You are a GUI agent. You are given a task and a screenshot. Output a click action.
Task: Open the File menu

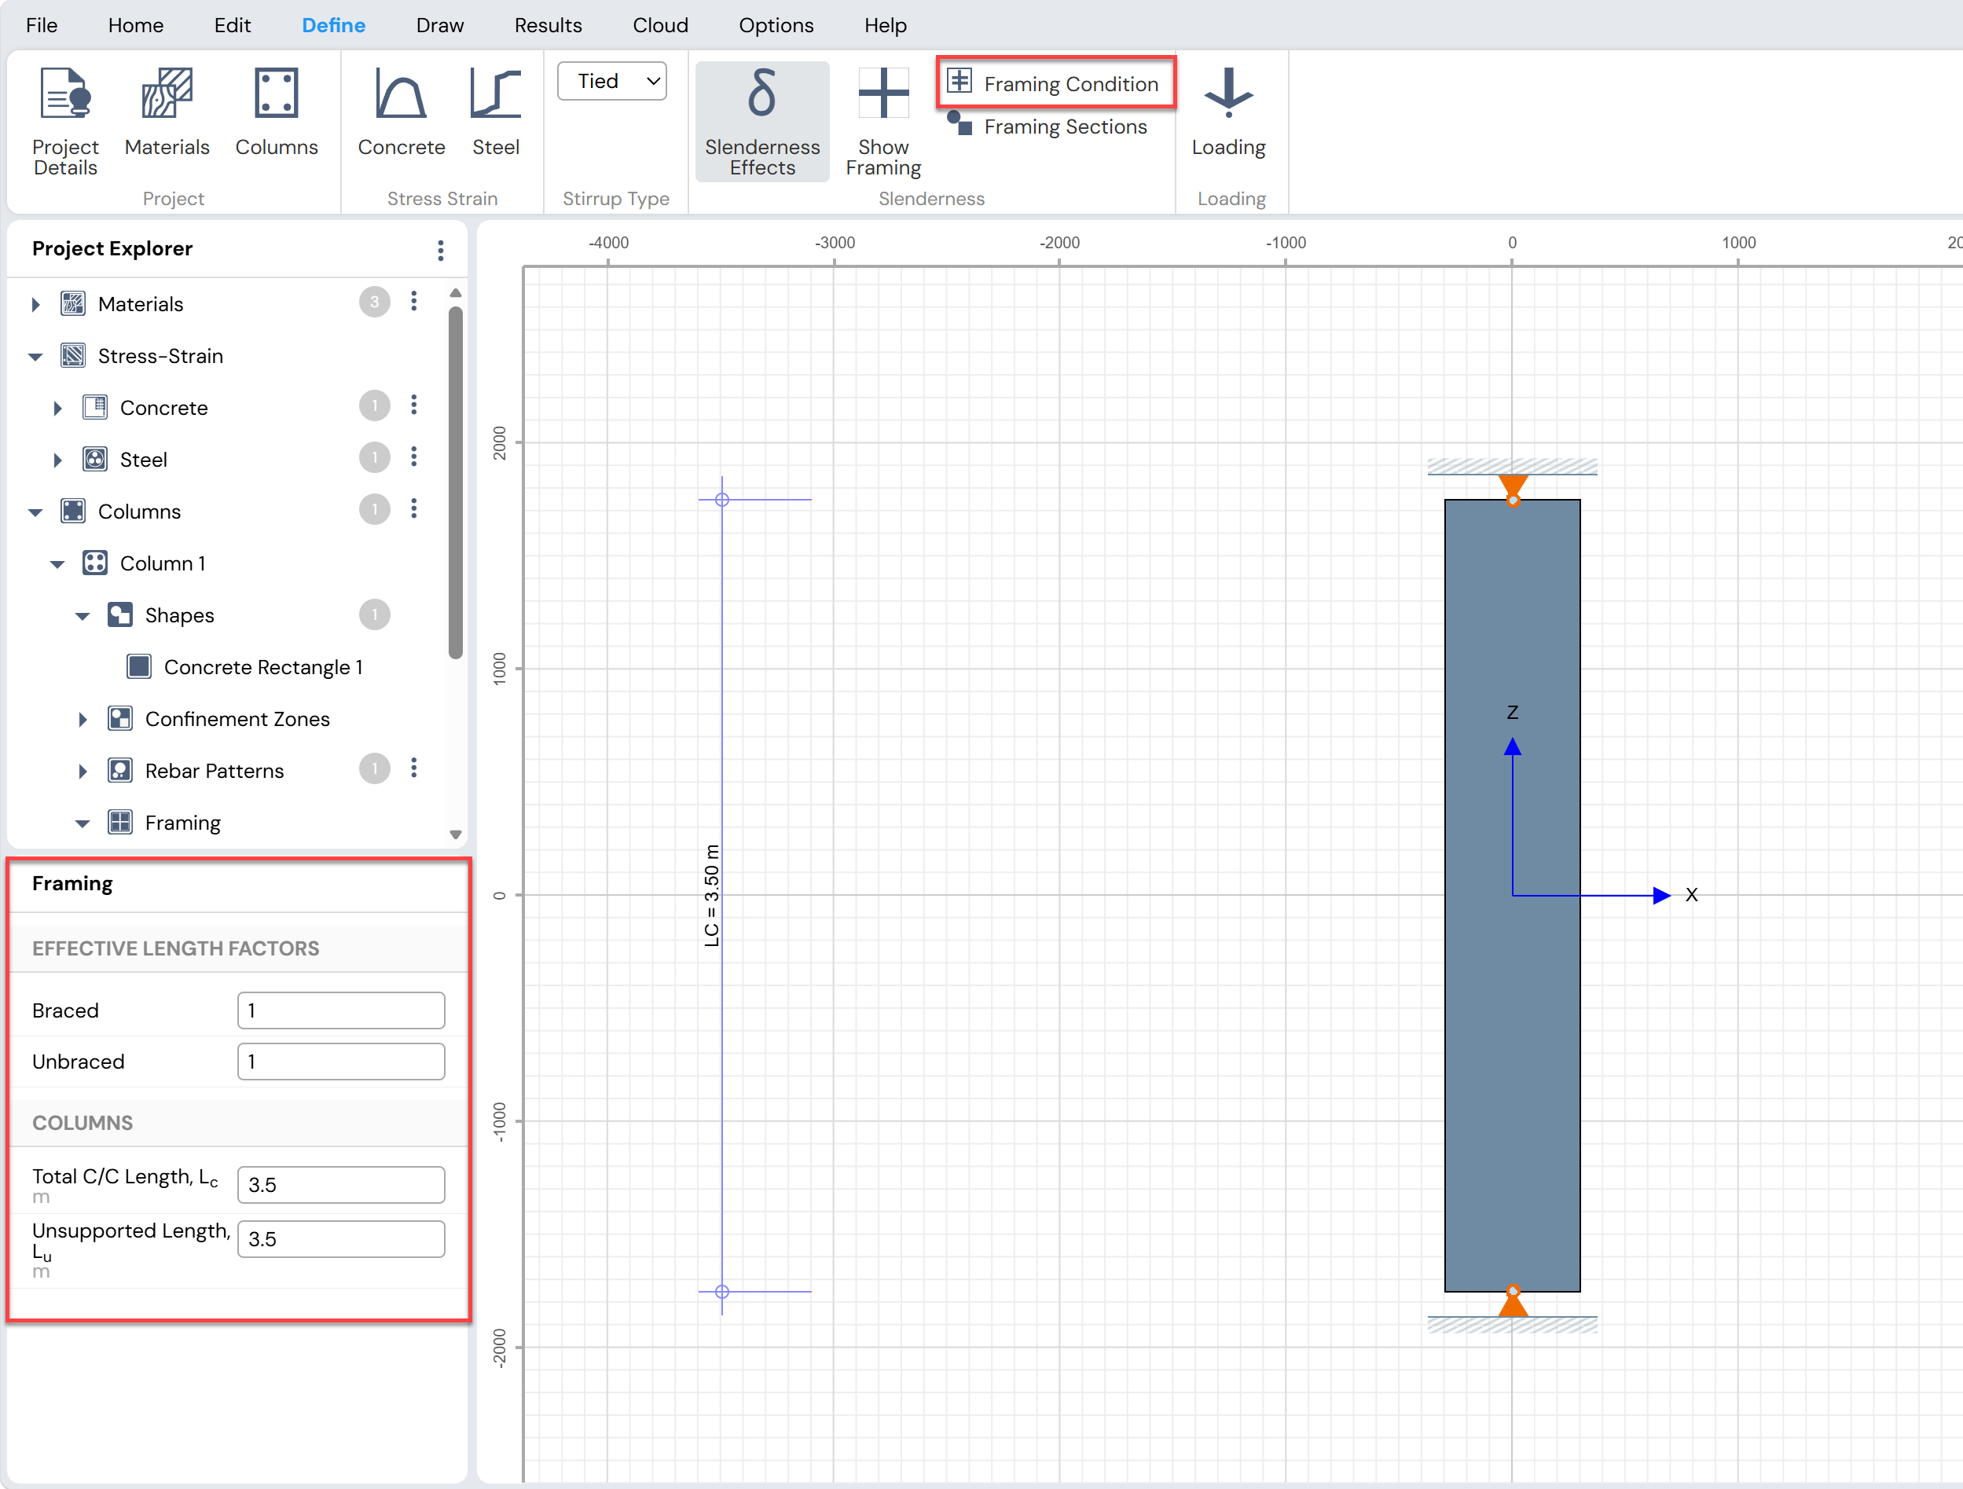[x=42, y=25]
